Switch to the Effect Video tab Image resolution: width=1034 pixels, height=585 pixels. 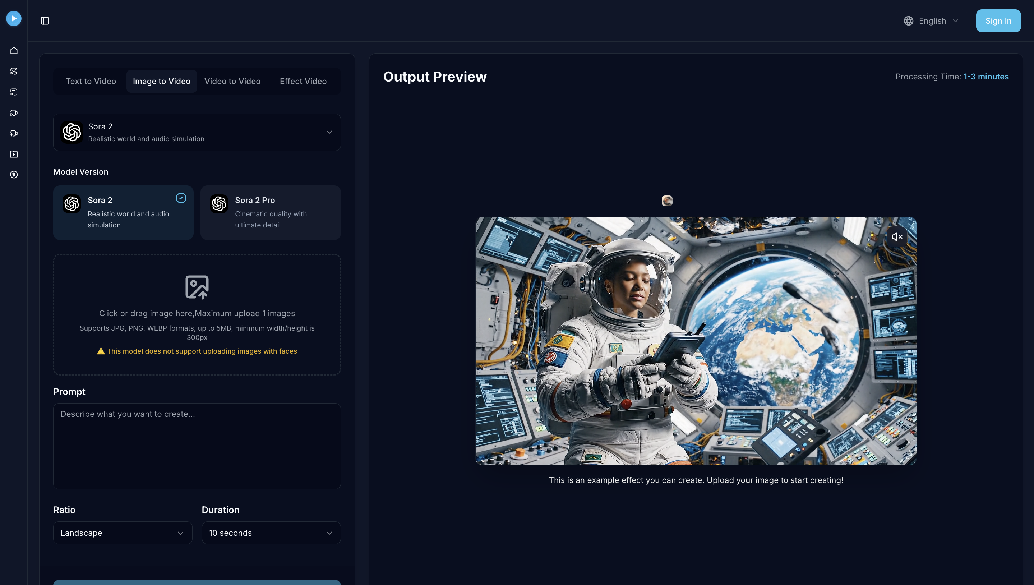point(303,81)
